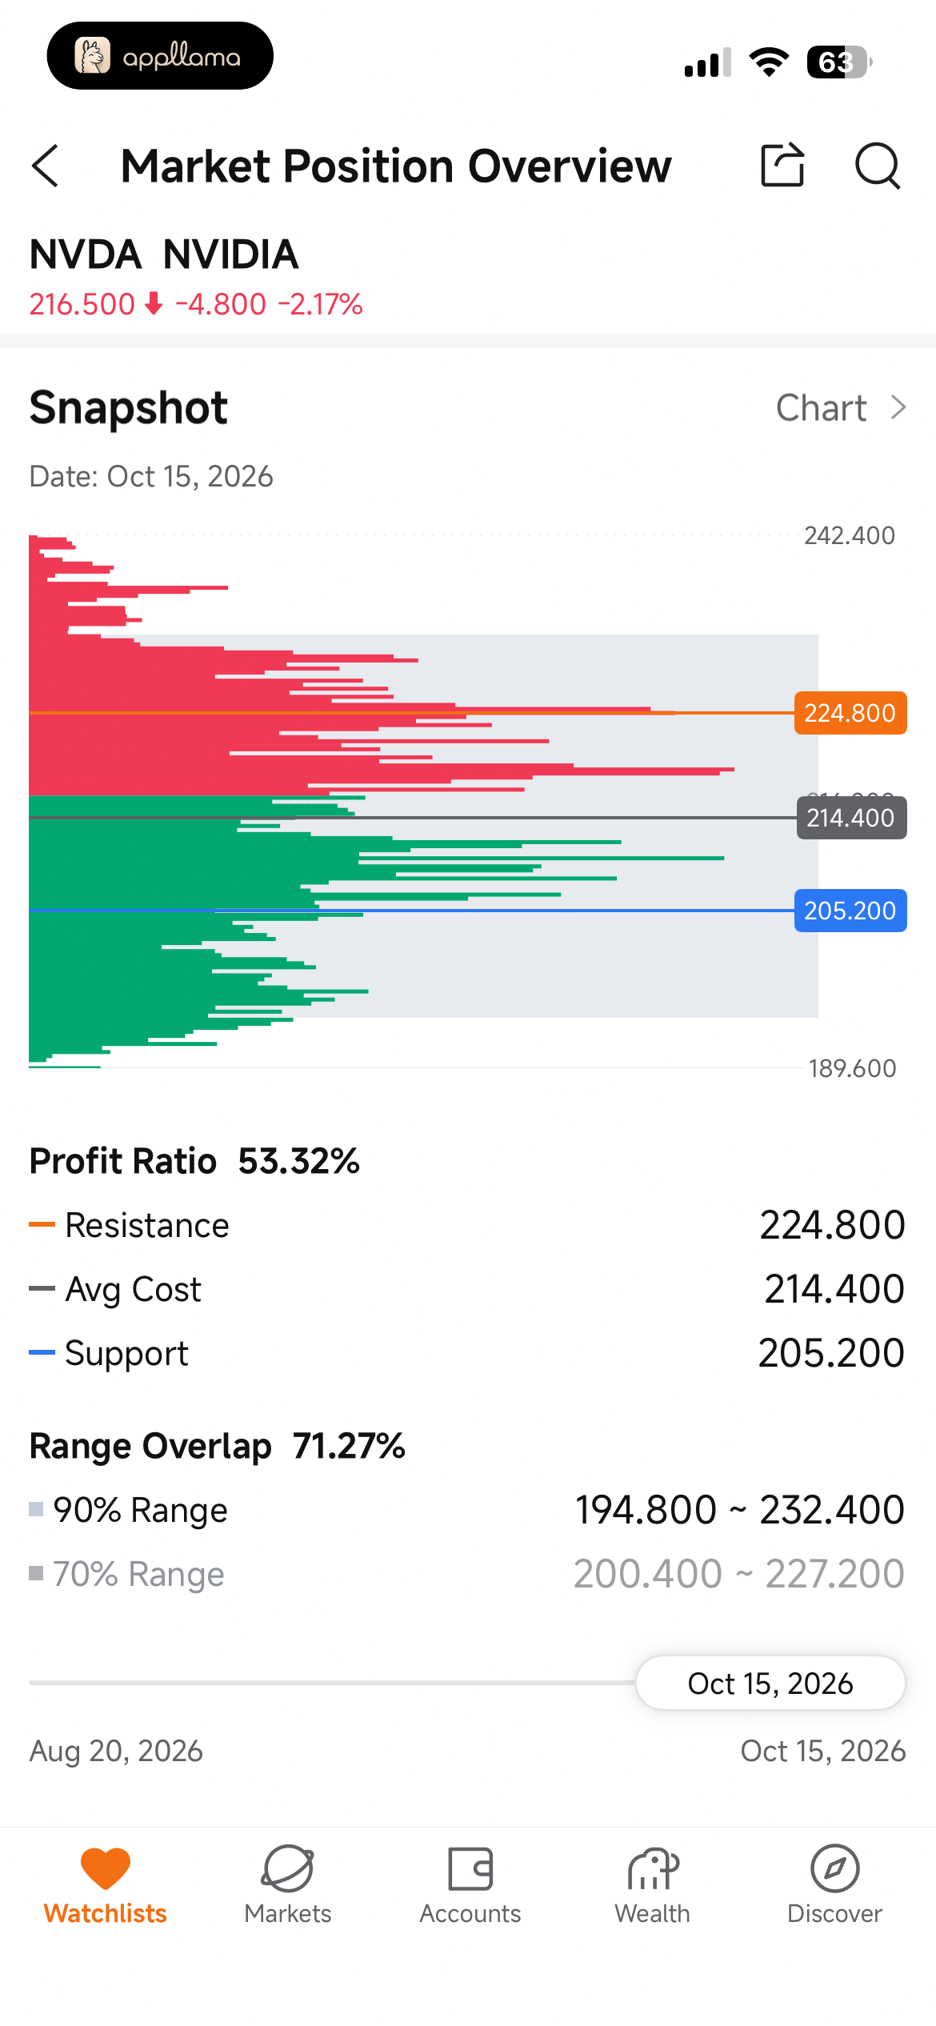936x2026 pixels.
Task: Open the Discover compass icon
Action: (x=834, y=1868)
